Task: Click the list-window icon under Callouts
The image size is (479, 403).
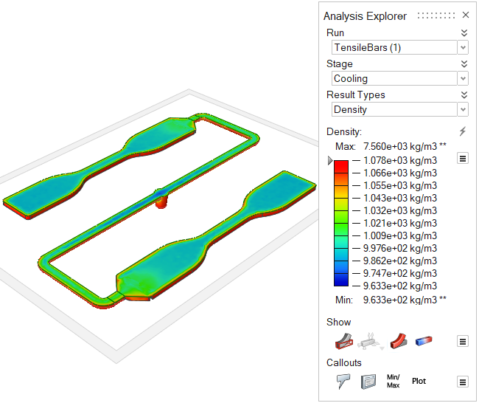Action: 368,382
